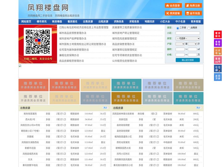
Task: Open the 凤翔县柳林镇北街新商 rental listing
Action: click(x=123, y=114)
